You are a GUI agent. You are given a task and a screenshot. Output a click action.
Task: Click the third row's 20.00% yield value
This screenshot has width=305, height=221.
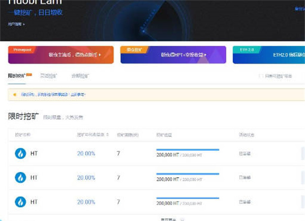[86, 202]
